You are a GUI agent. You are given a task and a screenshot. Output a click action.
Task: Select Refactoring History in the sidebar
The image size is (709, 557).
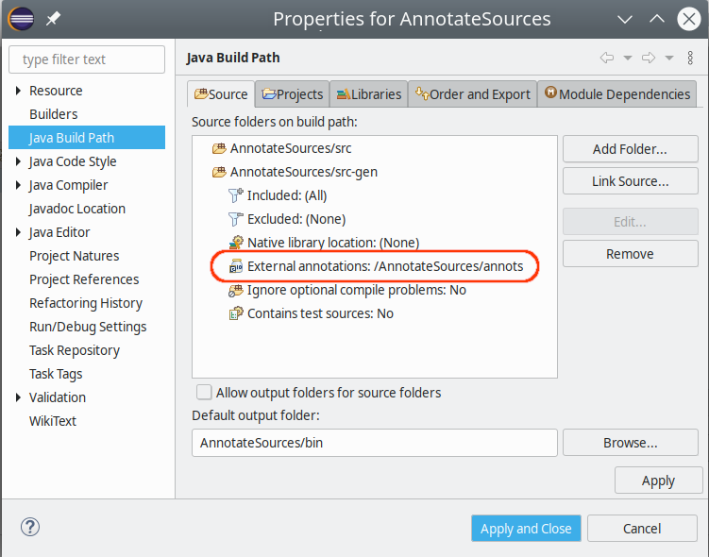click(x=86, y=303)
